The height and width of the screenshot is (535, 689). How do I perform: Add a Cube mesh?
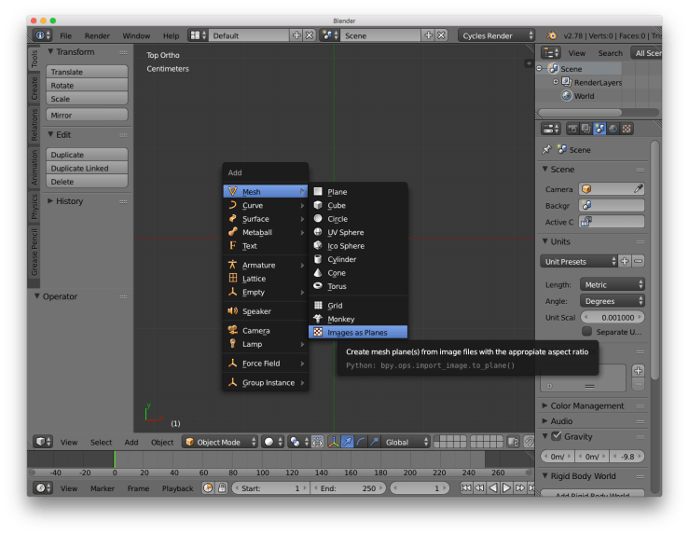[x=358, y=205]
